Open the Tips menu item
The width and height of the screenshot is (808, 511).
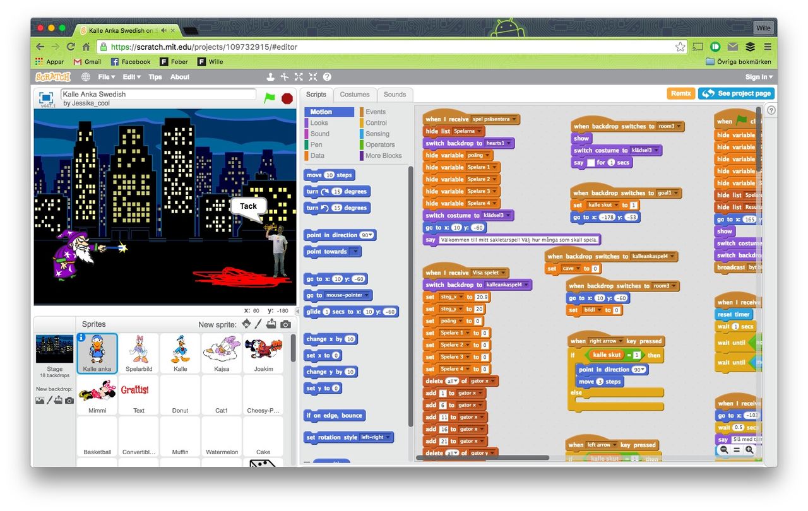[x=155, y=77]
